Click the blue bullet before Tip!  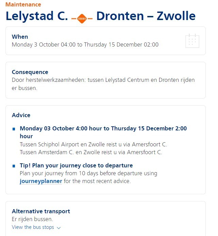point(14,166)
